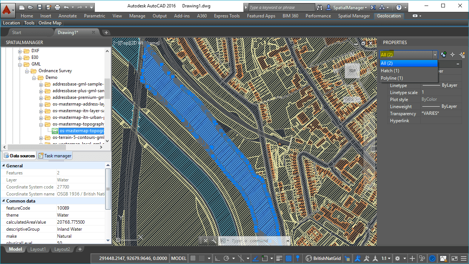
Task: Toggle drawing grid display in status bar
Action: pos(193,258)
